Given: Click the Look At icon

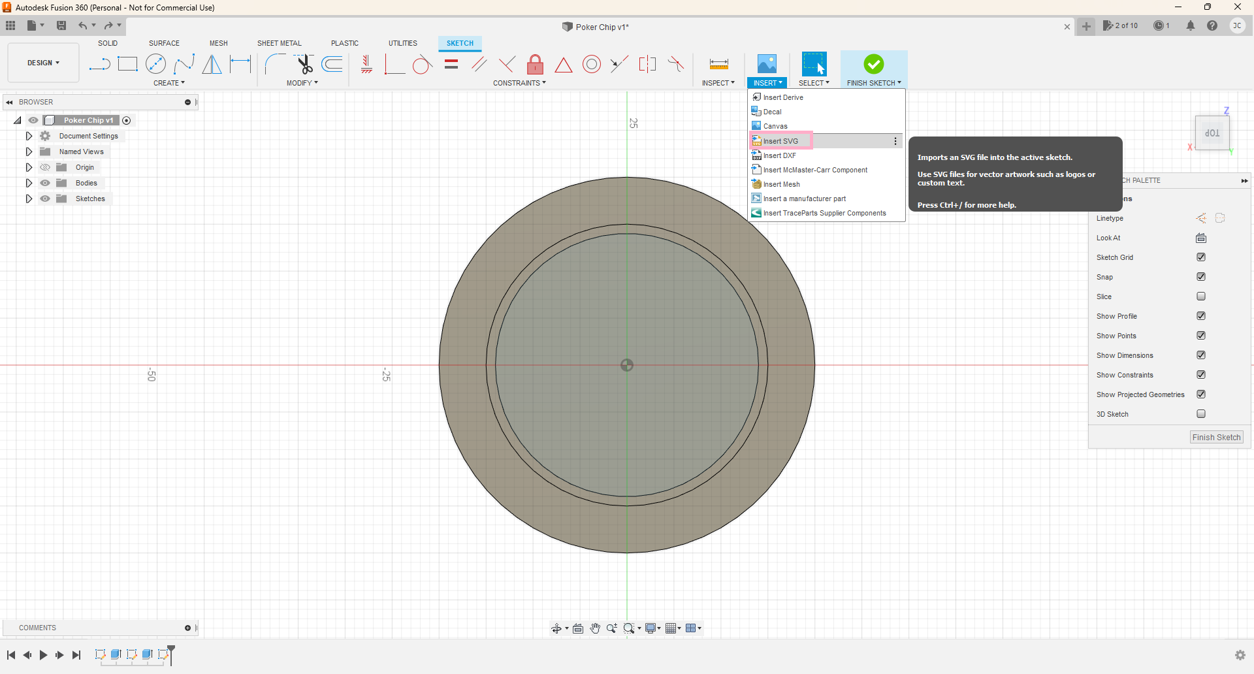Looking at the screenshot, I should coord(1200,238).
